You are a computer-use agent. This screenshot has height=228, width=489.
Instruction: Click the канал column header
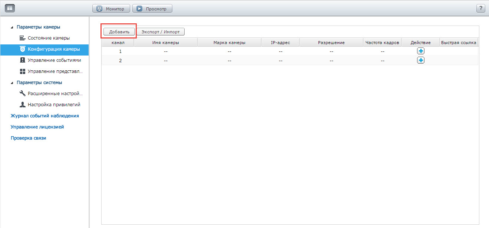pos(118,43)
